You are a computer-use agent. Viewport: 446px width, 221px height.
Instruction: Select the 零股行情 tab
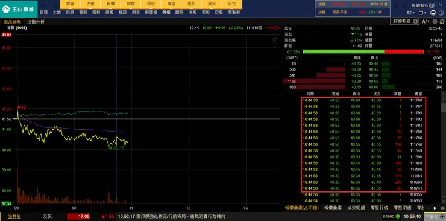coord(379,208)
